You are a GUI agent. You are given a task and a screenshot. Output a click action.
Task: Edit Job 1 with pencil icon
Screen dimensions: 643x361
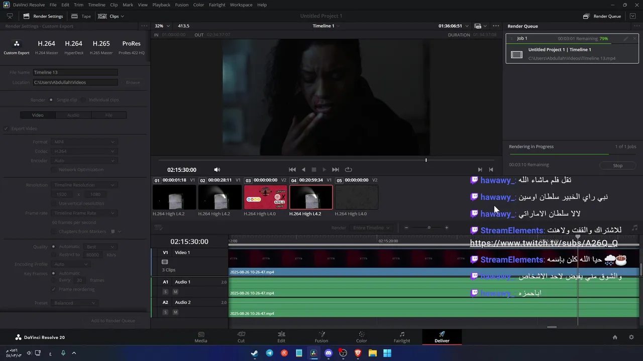pyautogui.click(x=626, y=39)
